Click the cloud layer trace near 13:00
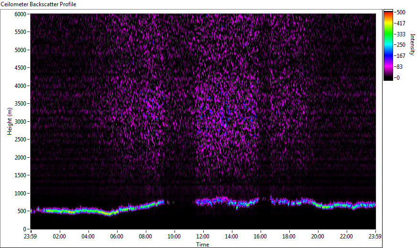The image size is (417, 248). coord(218,200)
